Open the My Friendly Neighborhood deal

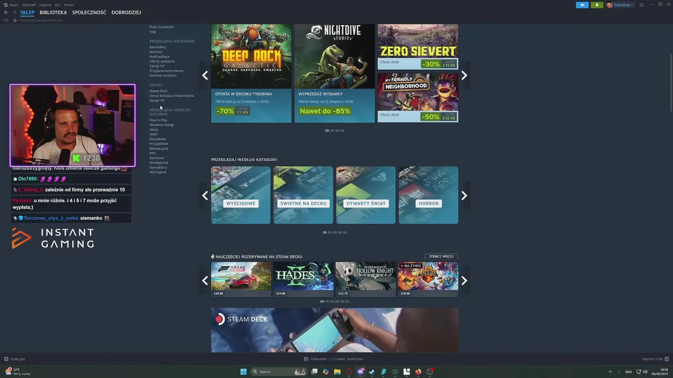coord(417,98)
